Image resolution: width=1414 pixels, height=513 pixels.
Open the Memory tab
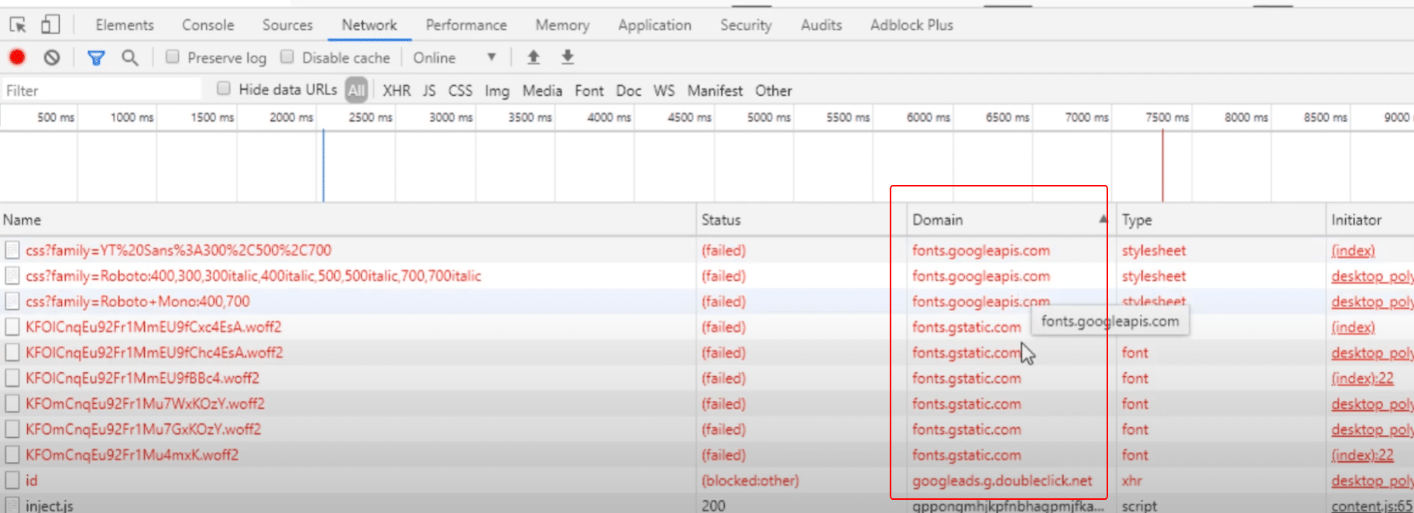[x=562, y=25]
